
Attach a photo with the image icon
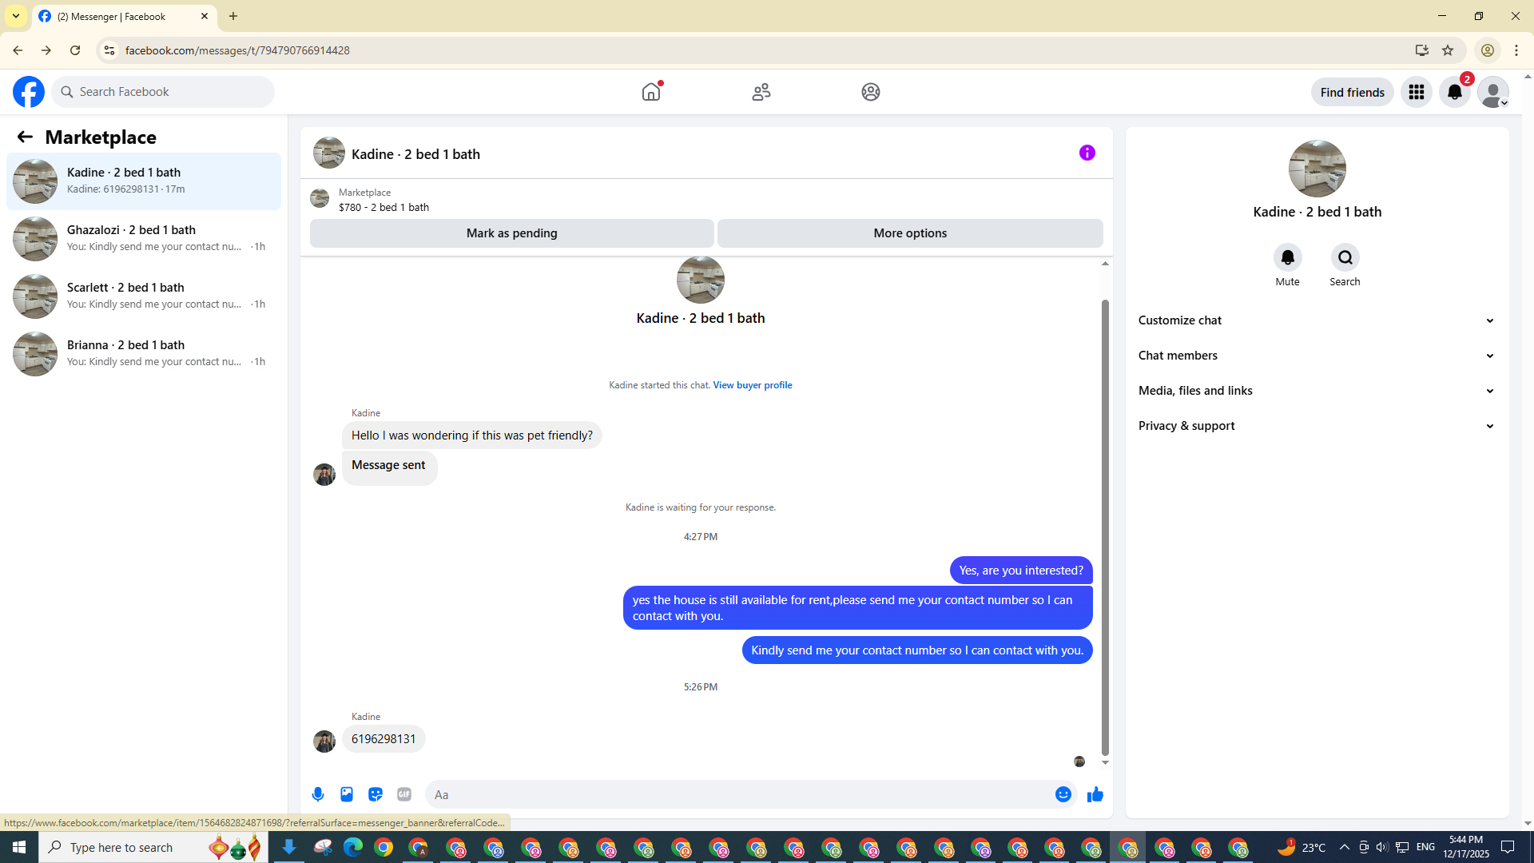[347, 794]
